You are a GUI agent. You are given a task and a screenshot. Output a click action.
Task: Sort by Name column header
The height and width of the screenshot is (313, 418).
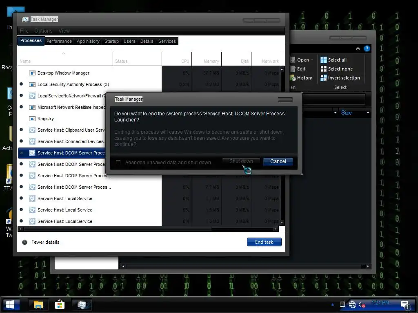tap(65, 59)
